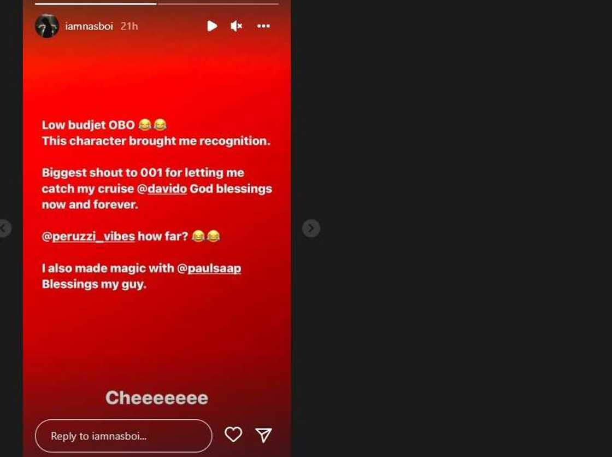Tap the "This character brought me recognition" text

[x=156, y=141]
